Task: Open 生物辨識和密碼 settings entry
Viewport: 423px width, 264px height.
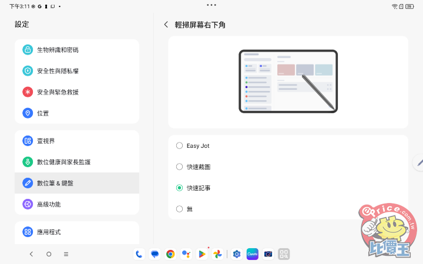Action: tap(77, 50)
